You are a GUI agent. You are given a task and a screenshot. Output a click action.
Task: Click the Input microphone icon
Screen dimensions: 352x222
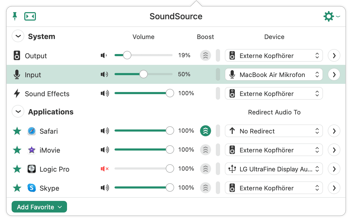coord(17,75)
